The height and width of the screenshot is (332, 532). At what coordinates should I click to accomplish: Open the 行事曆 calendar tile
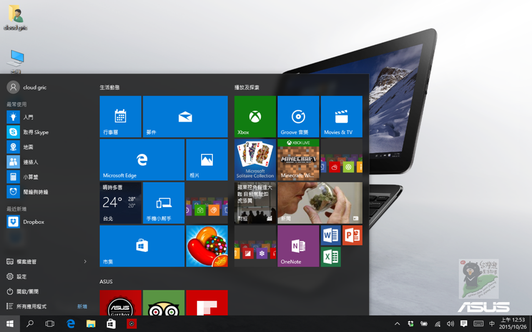121,117
